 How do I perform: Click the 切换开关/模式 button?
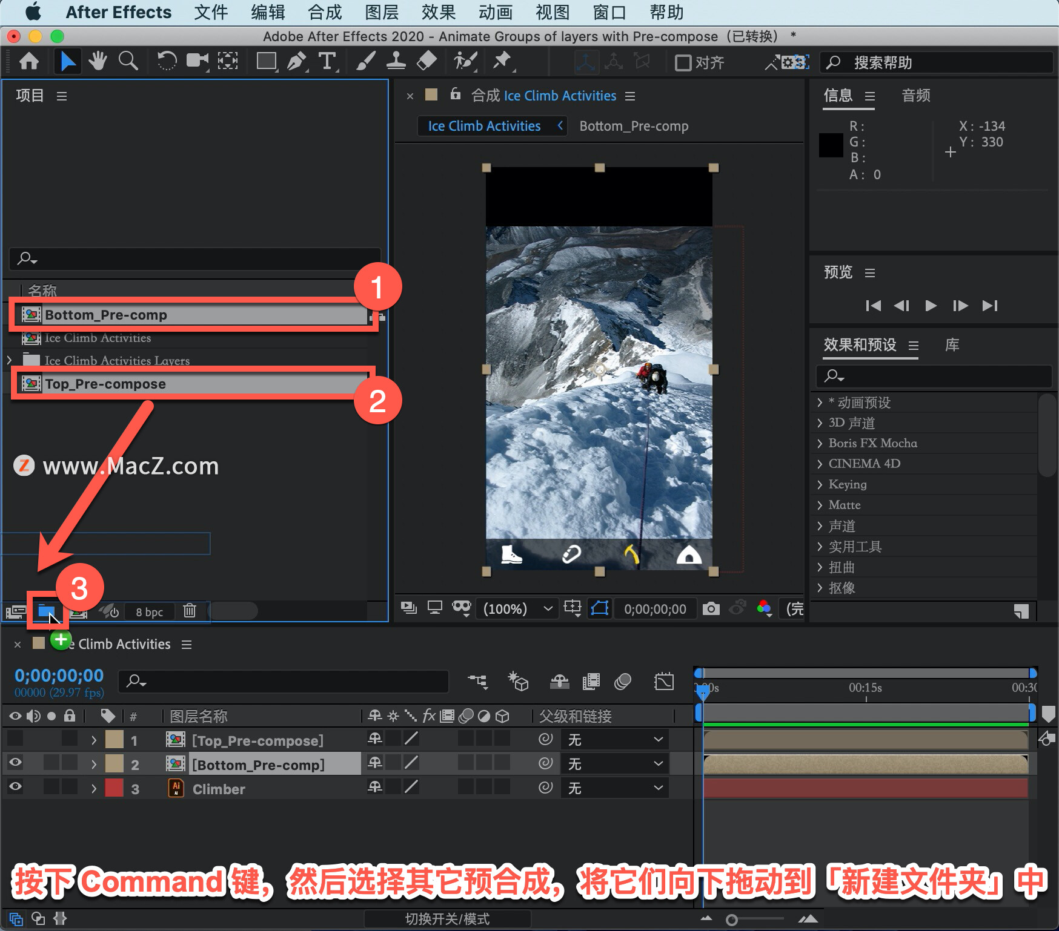point(447,919)
